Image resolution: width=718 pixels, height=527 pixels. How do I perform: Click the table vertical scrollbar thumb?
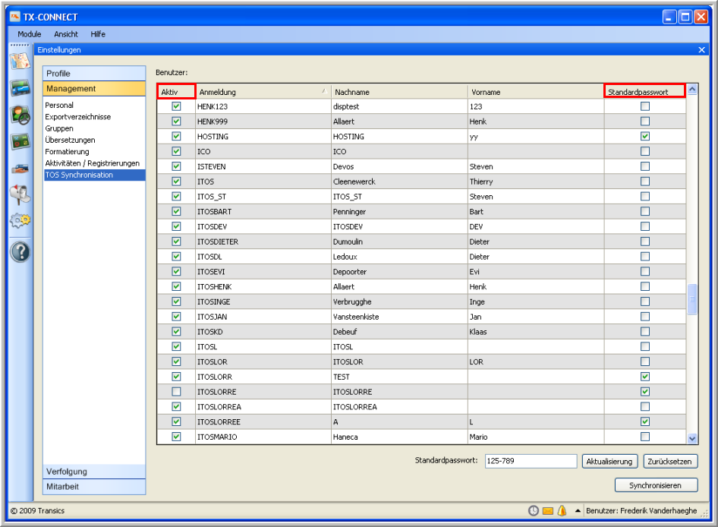click(692, 299)
